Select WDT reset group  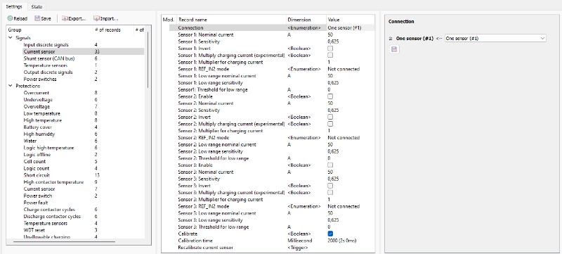pos(34,230)
